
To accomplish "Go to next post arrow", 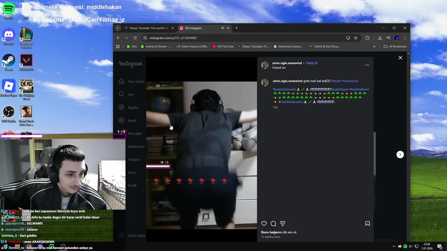I will point(400,154).
